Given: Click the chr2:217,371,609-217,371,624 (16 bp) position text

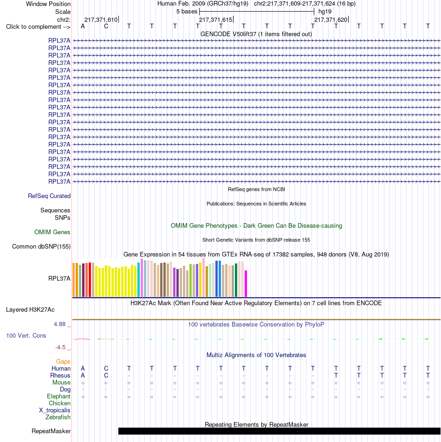Looking at the screenshot, I should pos(305,4).
